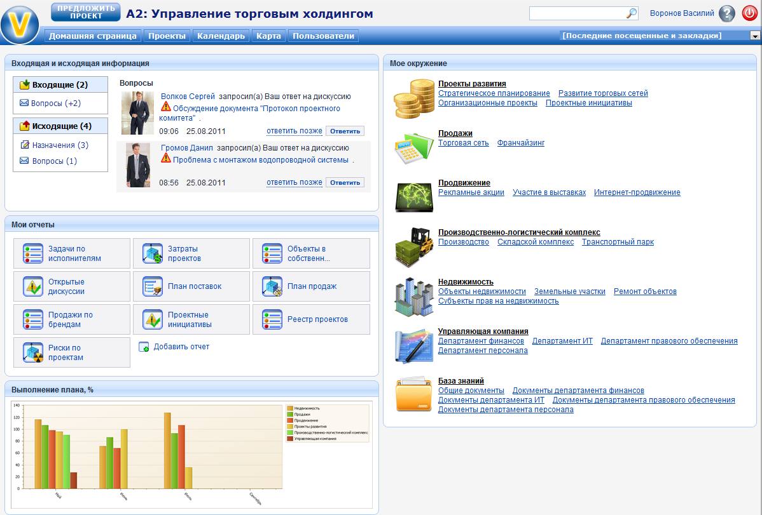
Task: Click Ответить for Громов Данил's question
Action: click(x=345, y=182)
